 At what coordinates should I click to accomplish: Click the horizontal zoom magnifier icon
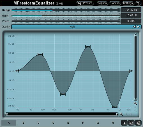(x=121, y=114)
